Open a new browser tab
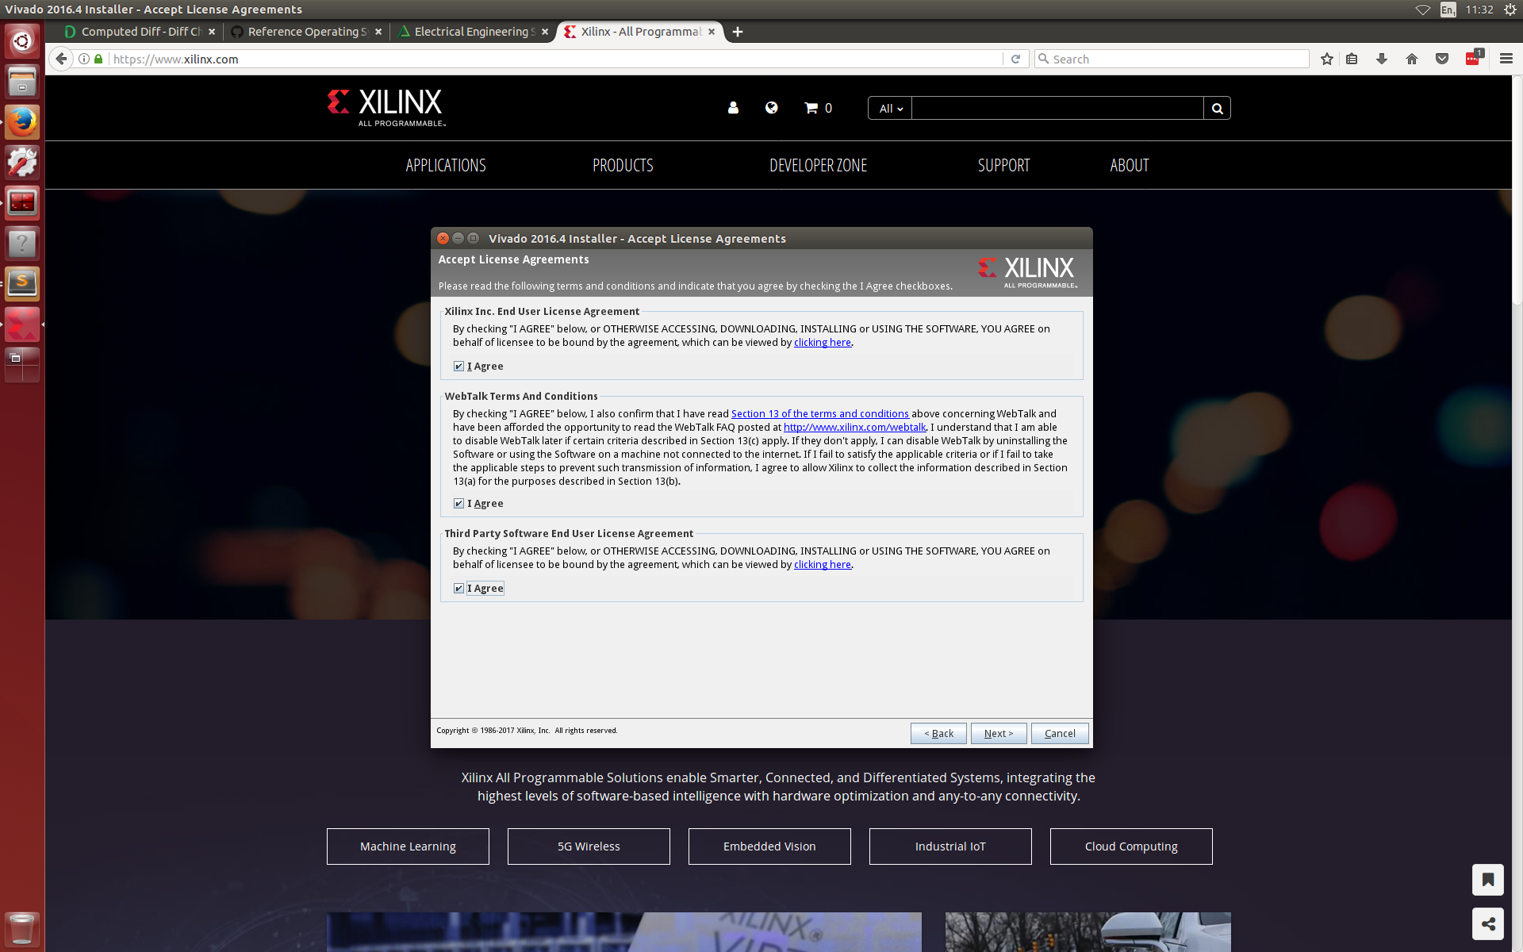1523x952 pixels. point(738,32)
